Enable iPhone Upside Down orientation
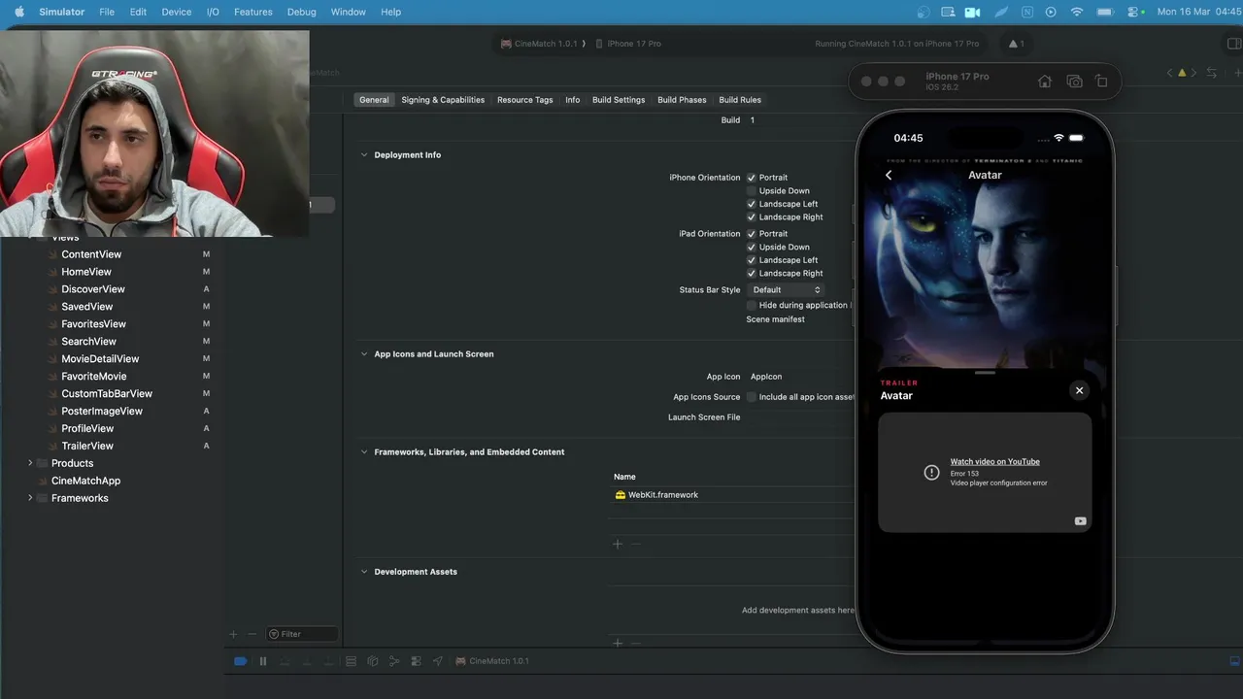This screenshot has height=699, width=1243. tap(752, 191)
